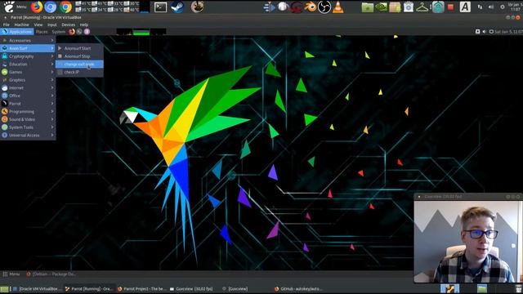Open the GNOME foot main Menu button

click(15, 7)
